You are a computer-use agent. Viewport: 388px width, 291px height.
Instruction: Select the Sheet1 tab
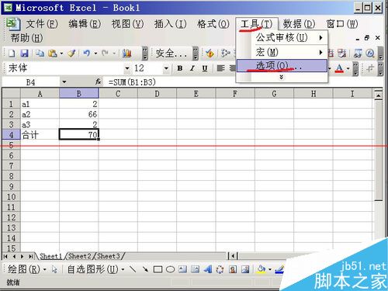click(50, 256)
